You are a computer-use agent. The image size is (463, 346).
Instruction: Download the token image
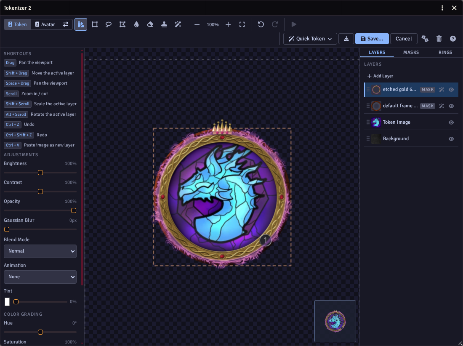pos(346,39)
